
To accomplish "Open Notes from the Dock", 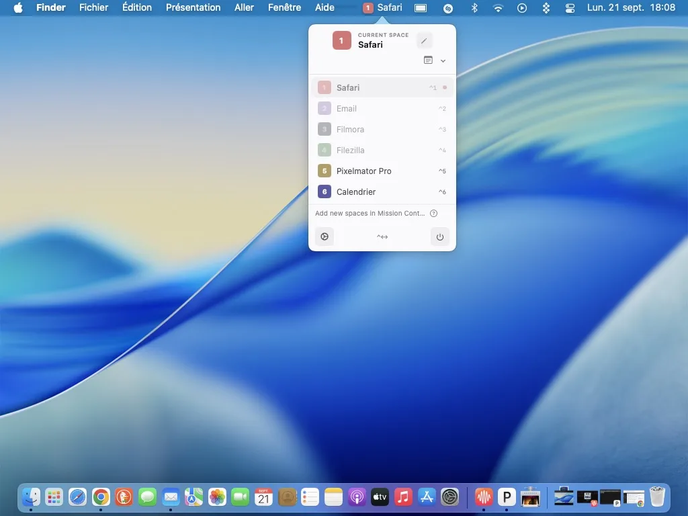I will (x=333, y=497).
